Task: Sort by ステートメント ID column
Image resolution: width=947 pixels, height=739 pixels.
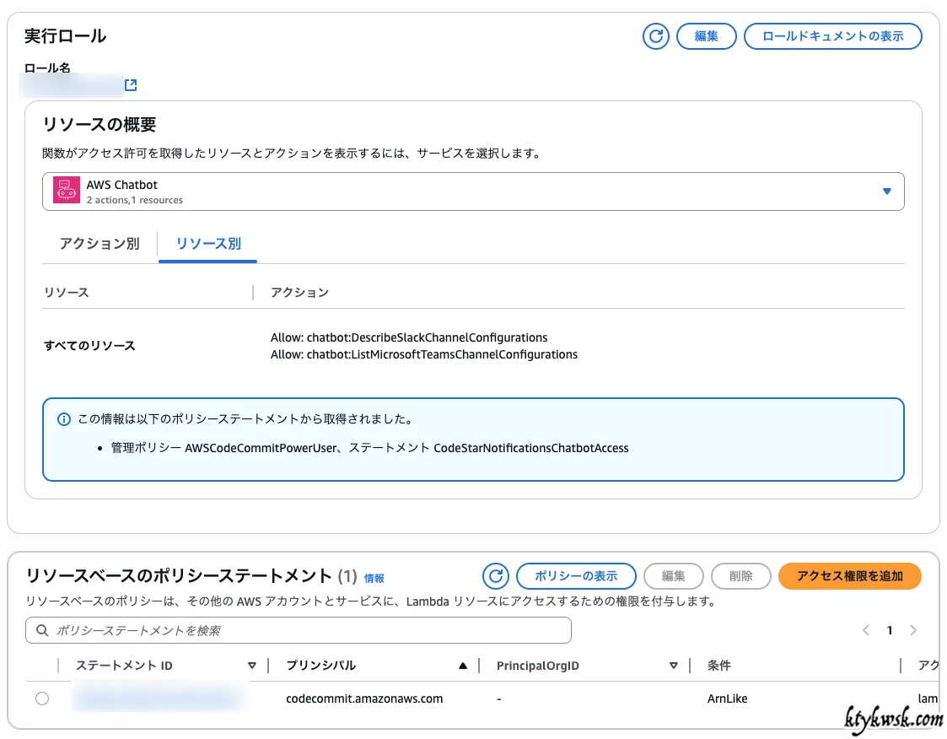Action: point(252,666)
